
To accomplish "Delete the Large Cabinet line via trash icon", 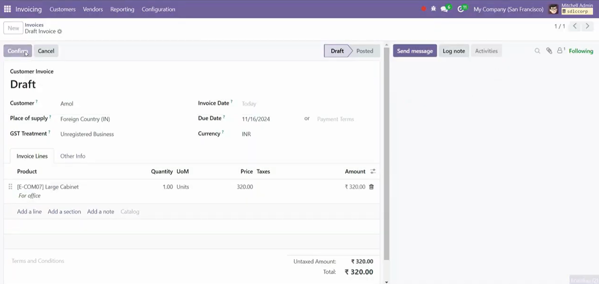I will coord(371,187).
